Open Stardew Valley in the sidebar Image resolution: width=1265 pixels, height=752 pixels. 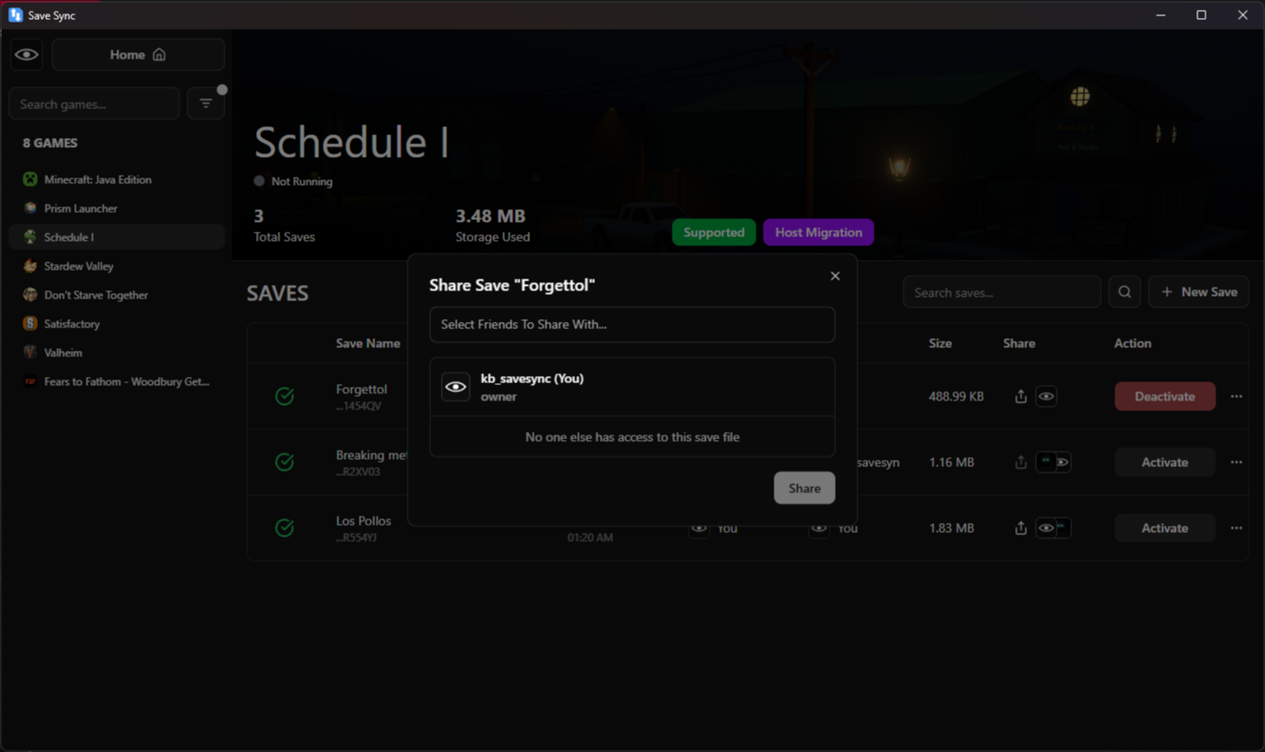pos(116,266)
